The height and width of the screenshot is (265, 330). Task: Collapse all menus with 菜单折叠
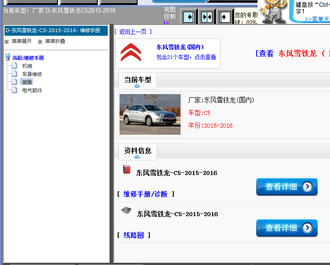click(55, 41)
